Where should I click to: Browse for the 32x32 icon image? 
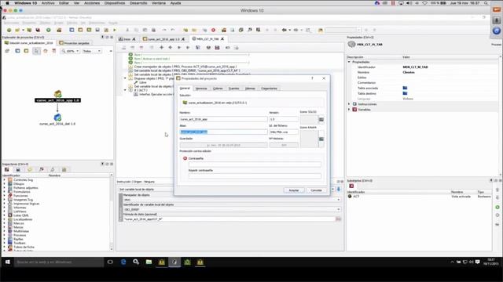click(321, 119)
